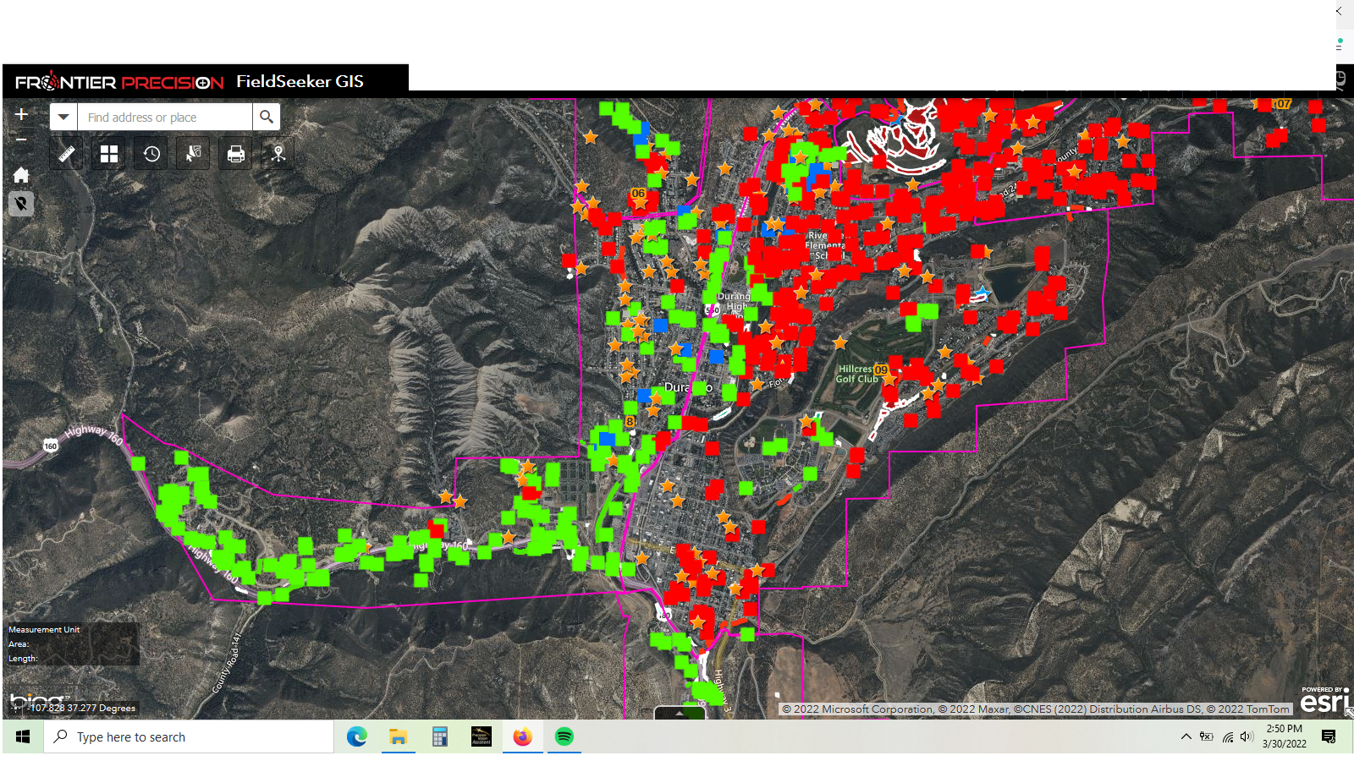Click the Find address or place field

tap(165, 117)
